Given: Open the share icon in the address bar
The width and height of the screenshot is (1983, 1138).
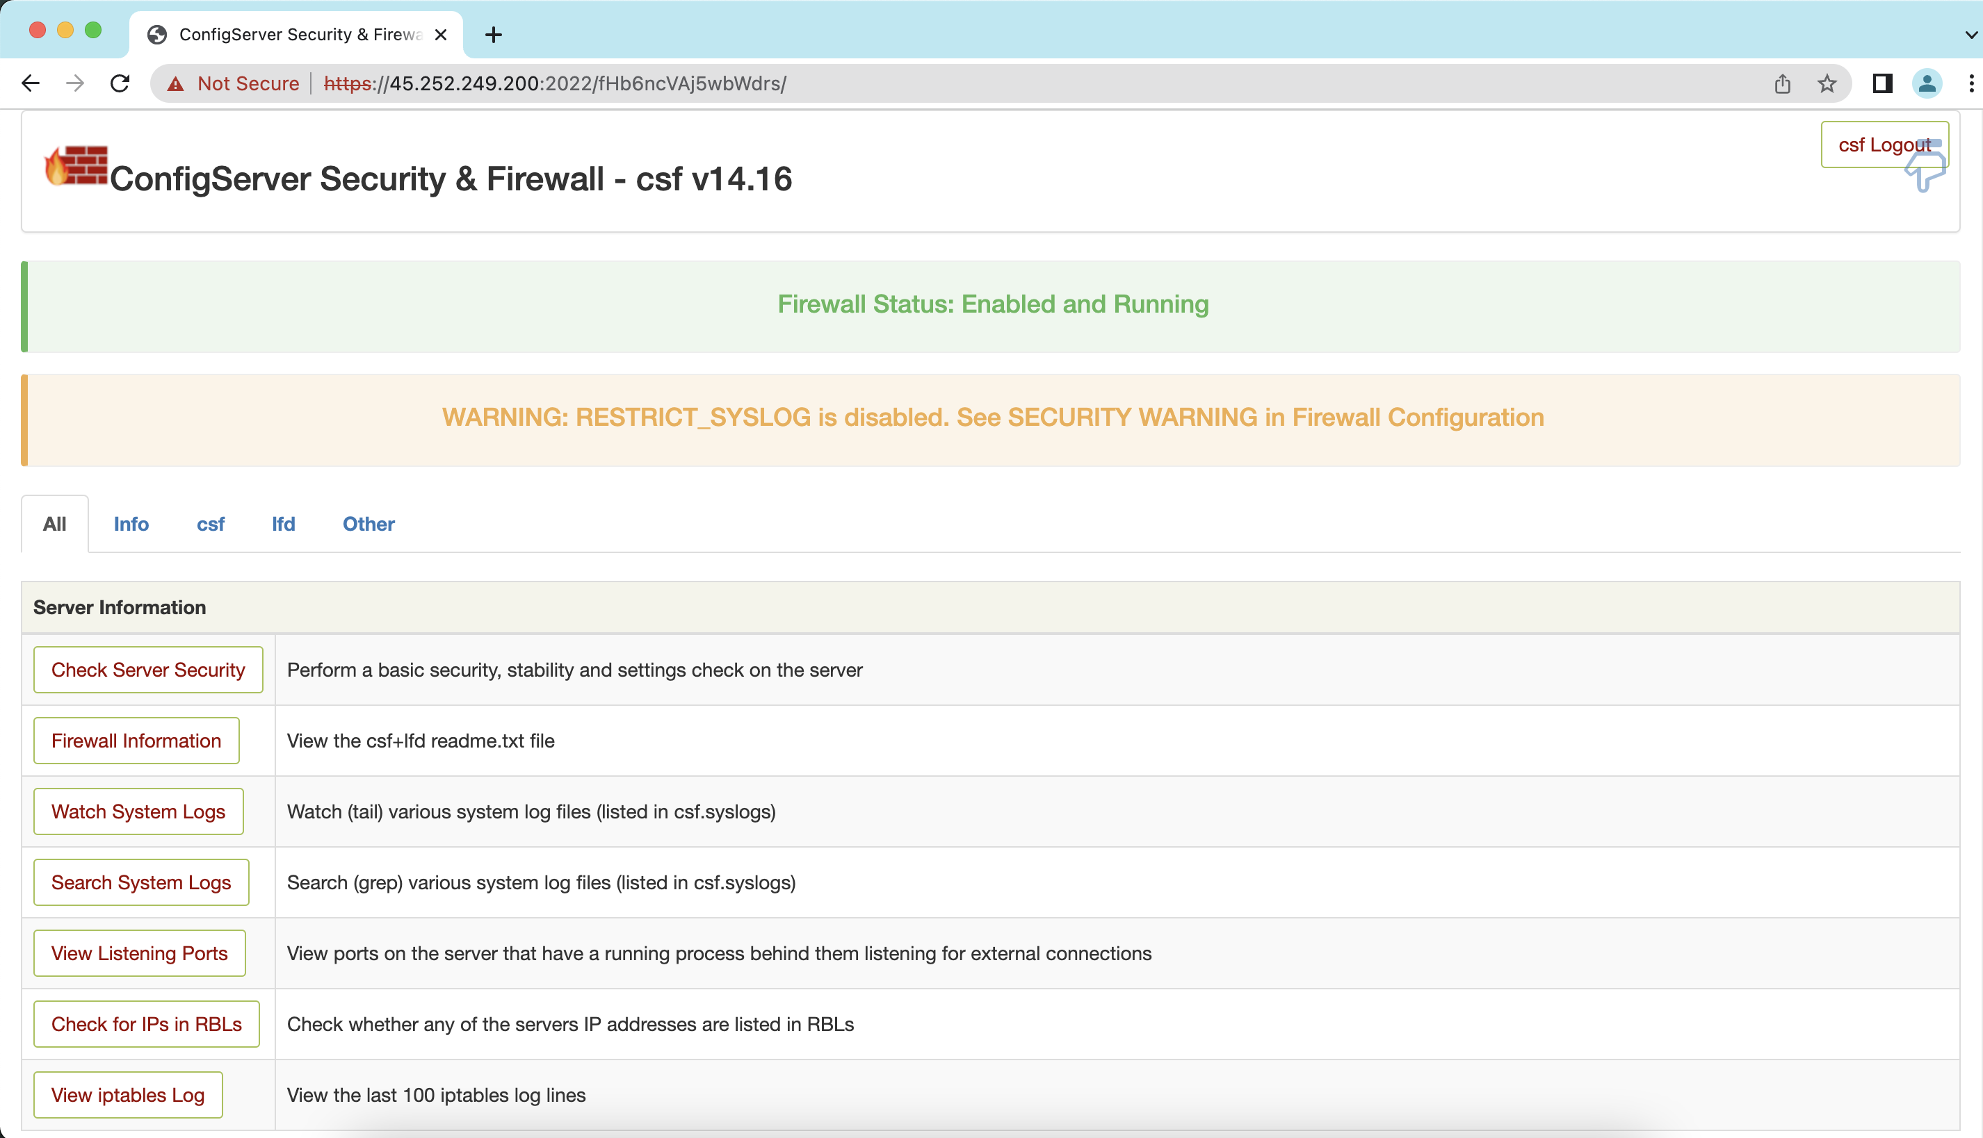Looking at the screenshot, I should [1782, 83].
